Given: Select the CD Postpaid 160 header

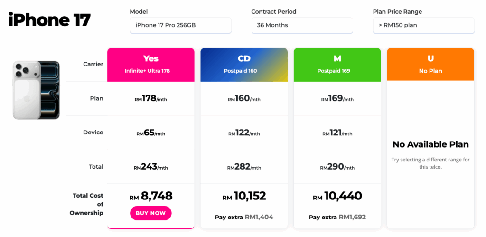Looking at the screenshot, I should point(244,64).
